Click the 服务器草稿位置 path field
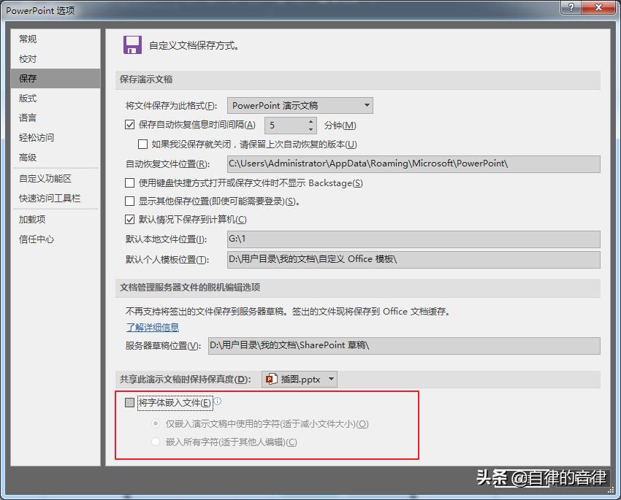The image size is (621, 500). click(404, 346)
